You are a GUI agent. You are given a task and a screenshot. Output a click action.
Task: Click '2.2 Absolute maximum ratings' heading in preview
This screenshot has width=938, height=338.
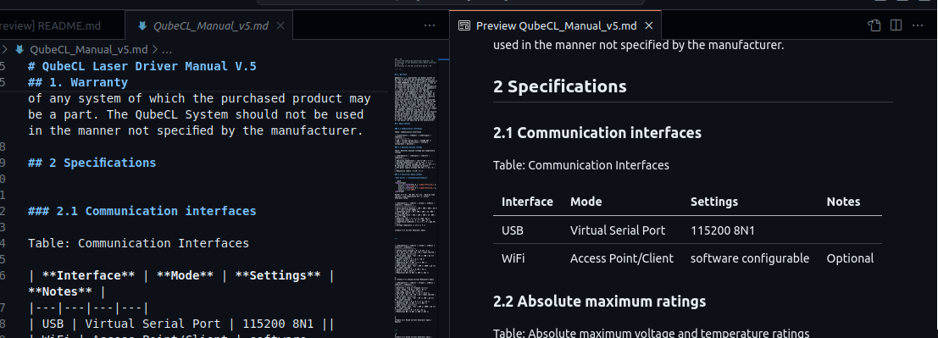[599, 301]
